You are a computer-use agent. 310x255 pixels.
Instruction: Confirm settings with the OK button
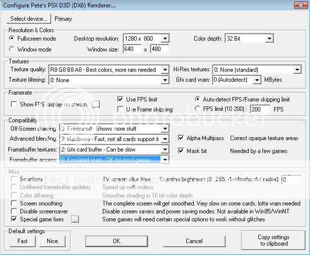point(116,241)
